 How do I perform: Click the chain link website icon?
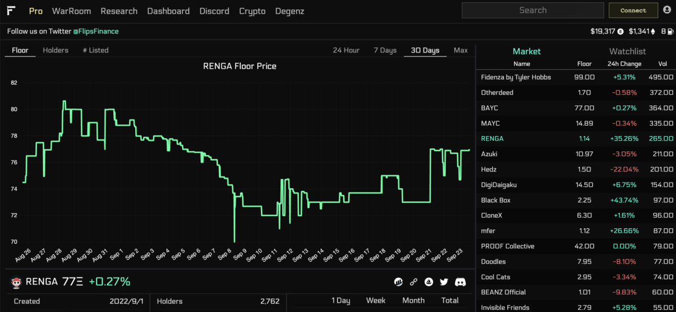point(413,282)
